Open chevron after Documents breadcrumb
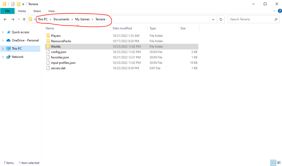This screenshot has height=166, width=282. point(72,19)
